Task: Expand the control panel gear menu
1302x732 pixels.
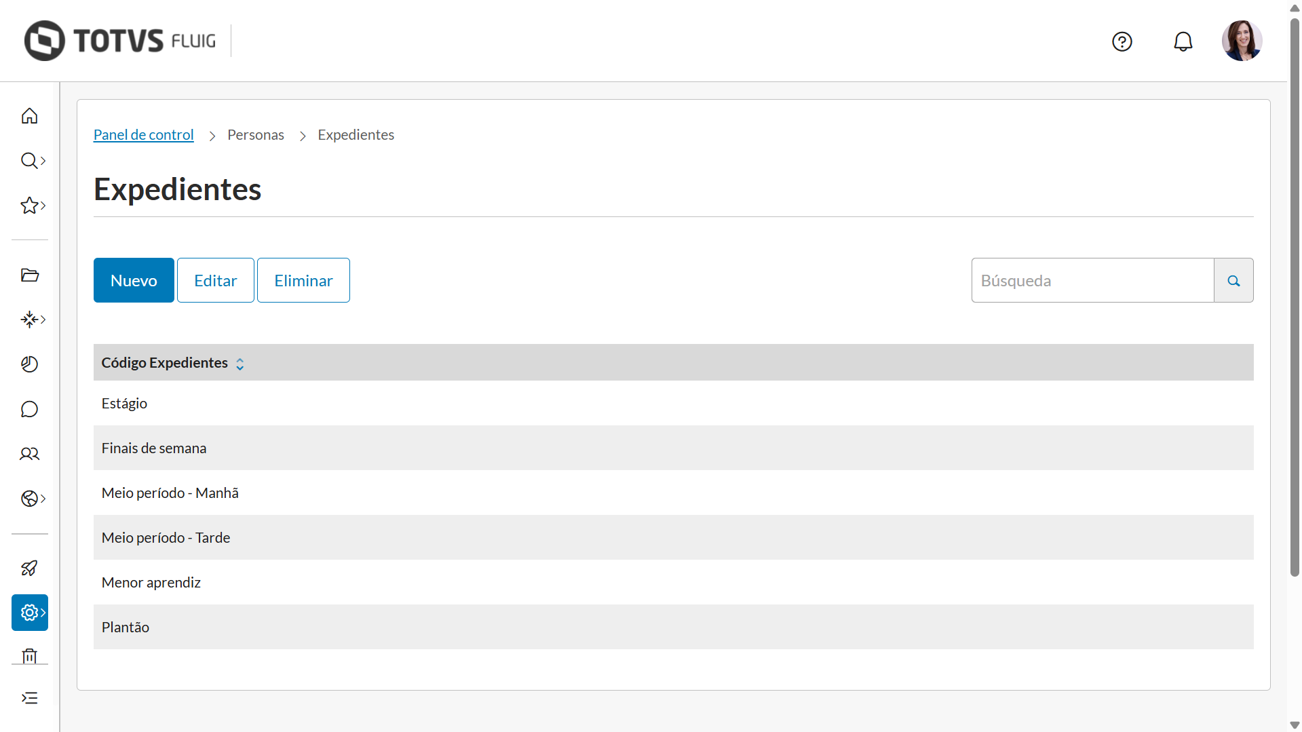Action: pos(31,613)
